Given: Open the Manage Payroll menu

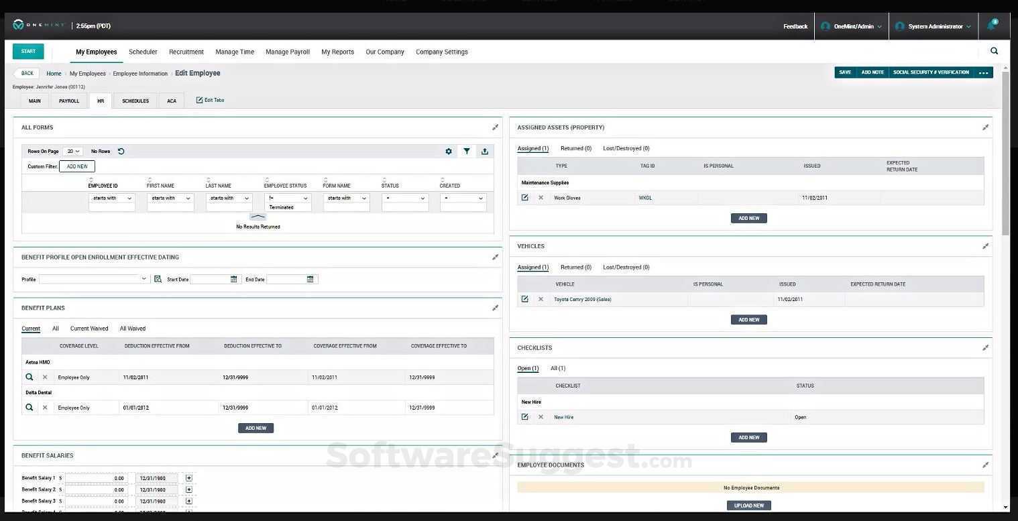Looking at the screenshot, I should [288, 52].
